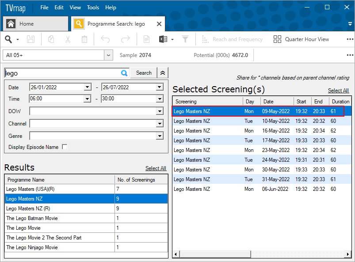Click the Export to Excel icon
The image size is (355, 262).
click(163, 39)
